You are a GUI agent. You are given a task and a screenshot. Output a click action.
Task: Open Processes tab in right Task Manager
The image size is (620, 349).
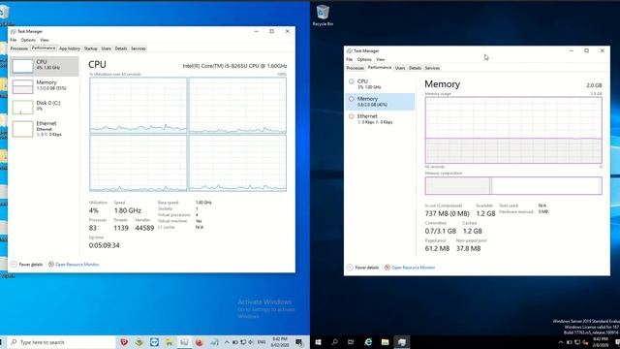(x=356, y=68)
